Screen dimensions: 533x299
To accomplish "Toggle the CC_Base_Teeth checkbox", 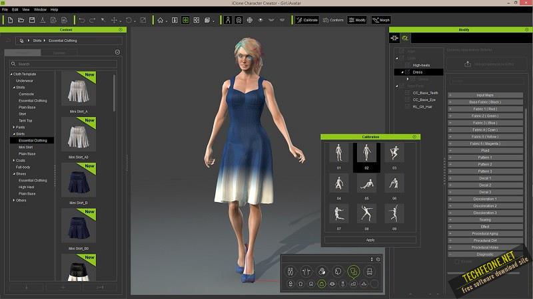I will pyautogui.click(x=407, y=92).
